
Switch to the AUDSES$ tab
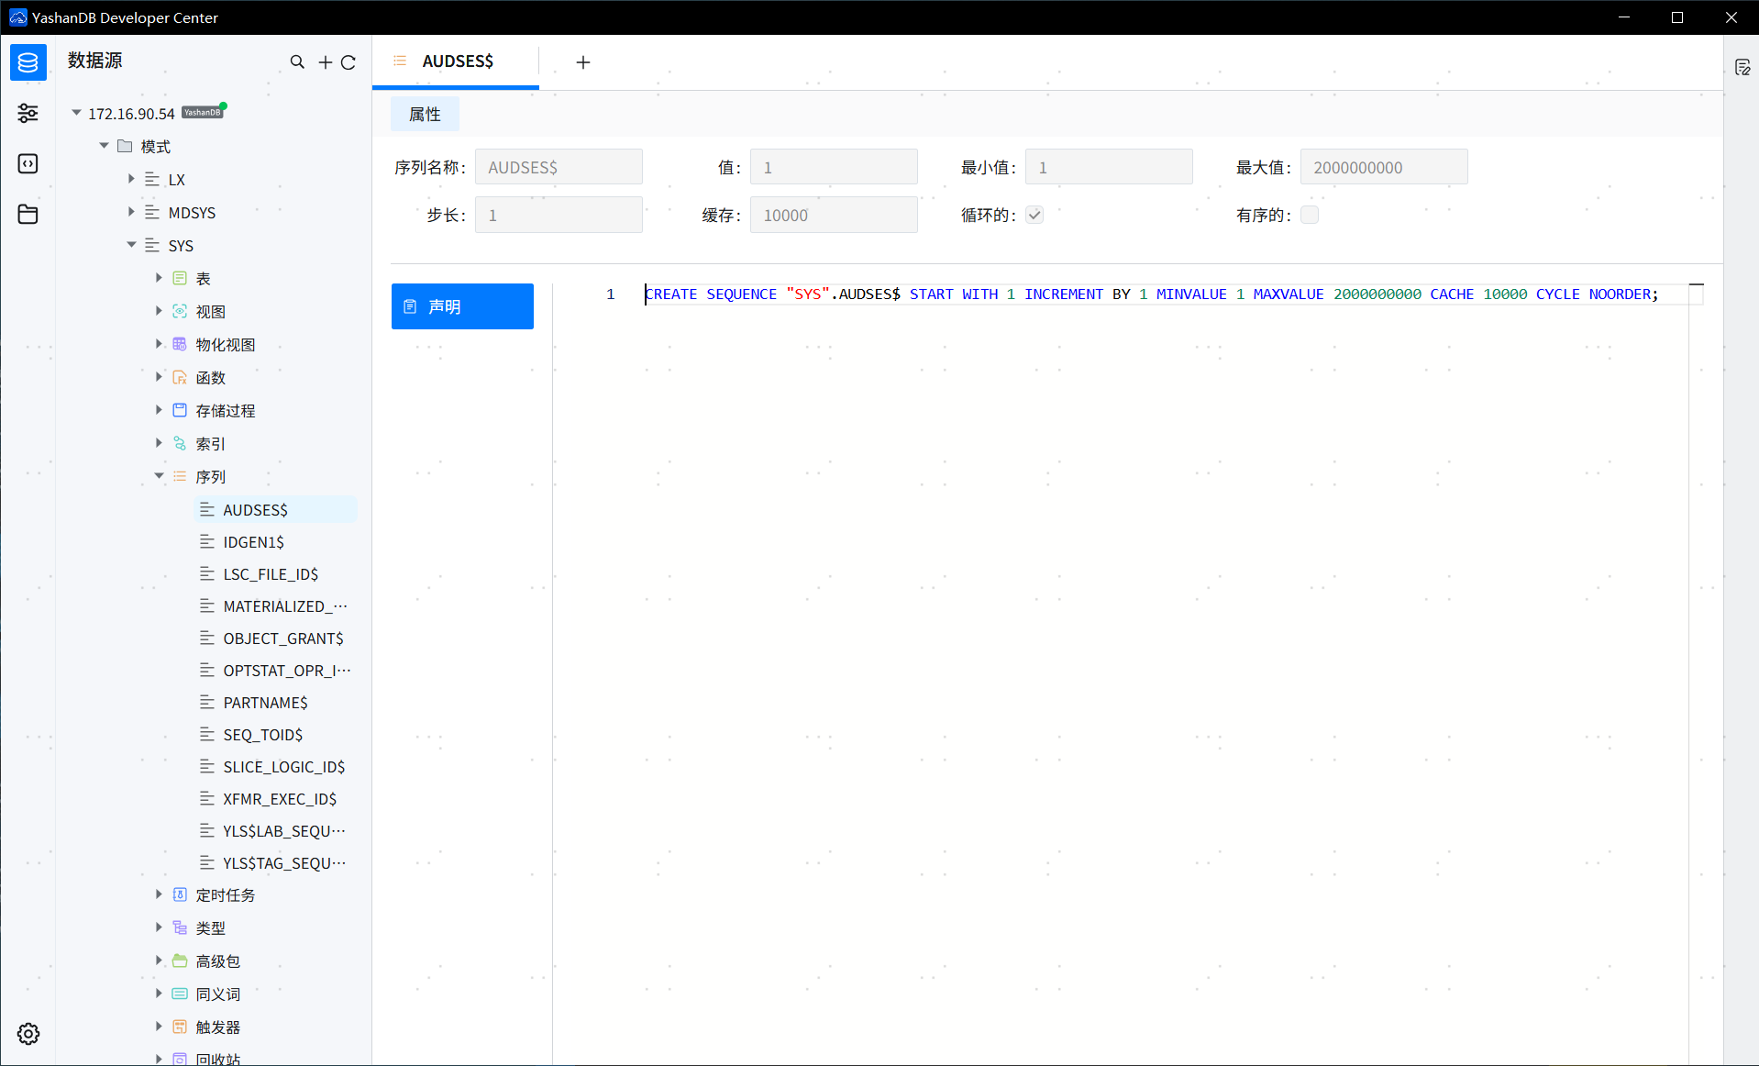click(458, 61)
